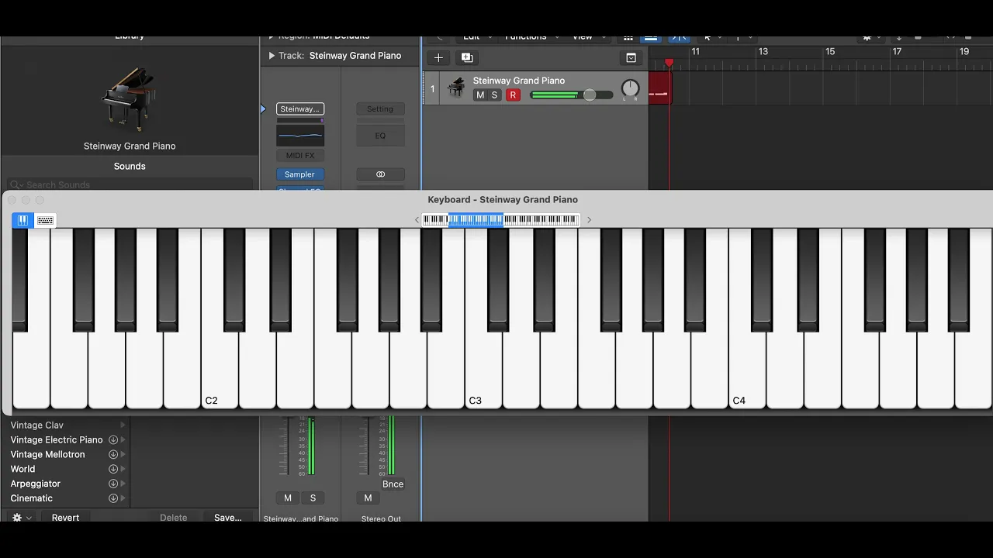993x558 pixels.
Task: Open the Setting button on channel strip
Action: click(380, 109)
